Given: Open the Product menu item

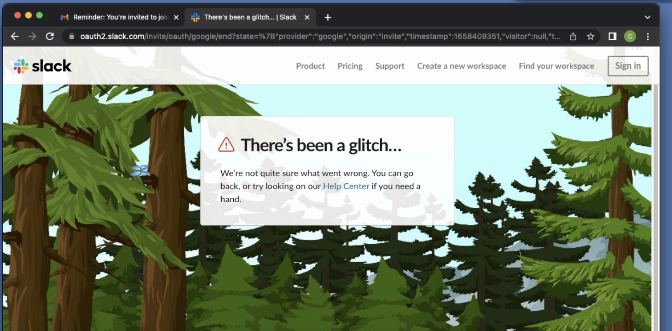Looking at the screenshot, I should pos(310,66).
